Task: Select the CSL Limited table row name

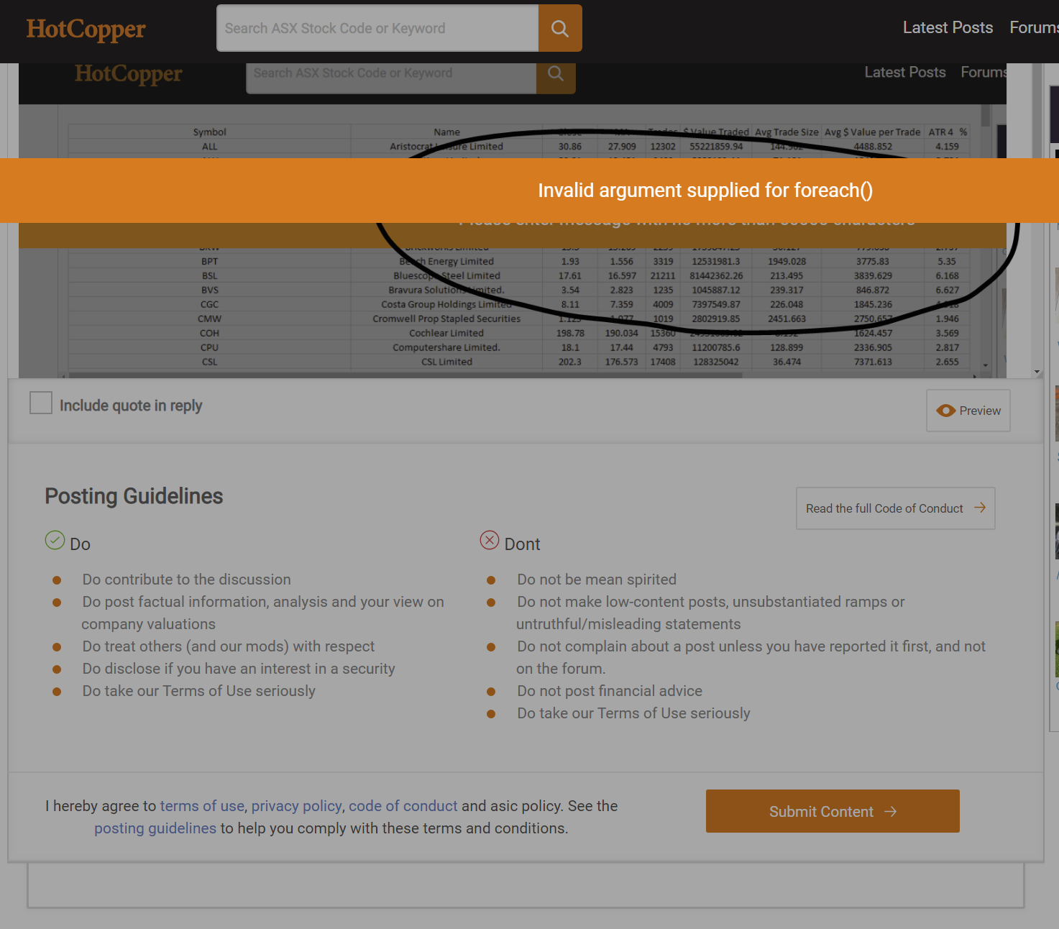Action: coord(446,362)
